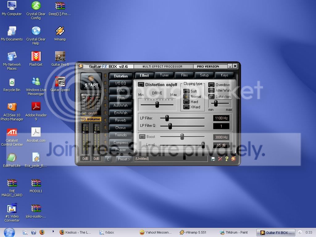Switch to the Keys tab

(224, 75)
